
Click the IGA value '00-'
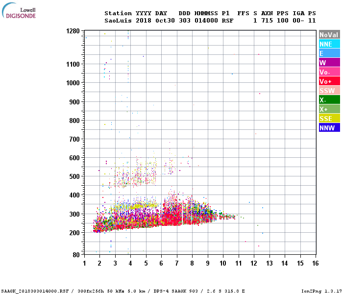point(298,21)
